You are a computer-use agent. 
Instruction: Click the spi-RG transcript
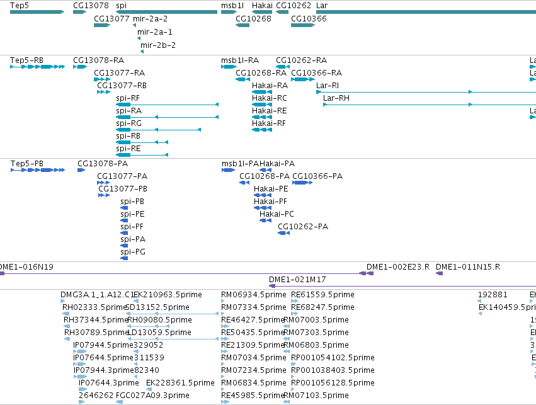pos(158,130)
